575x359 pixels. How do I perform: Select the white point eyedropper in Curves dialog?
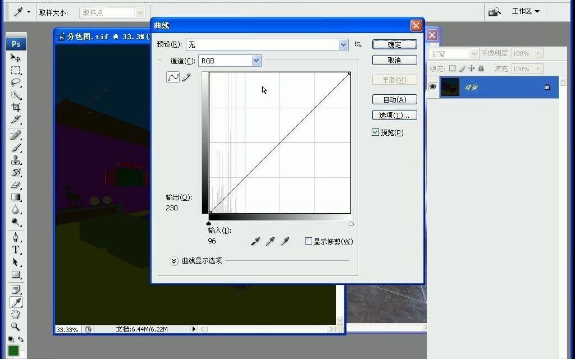[x=285, y=241]
